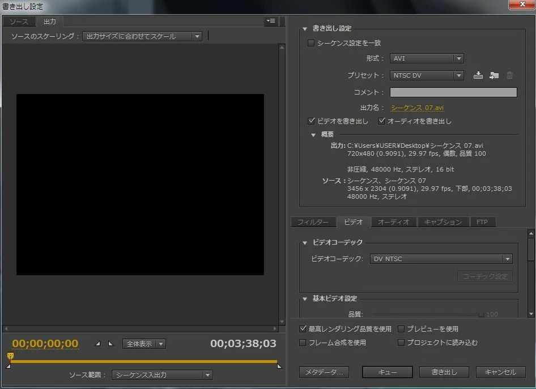Click the import preset icon
The width and height of the screenshot is (536, 389).
pos(494,75)
